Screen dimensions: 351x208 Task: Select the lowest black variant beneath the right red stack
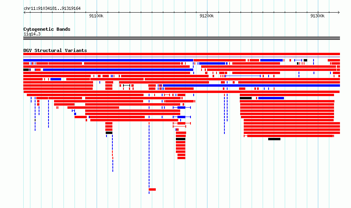tap(274, 139)
